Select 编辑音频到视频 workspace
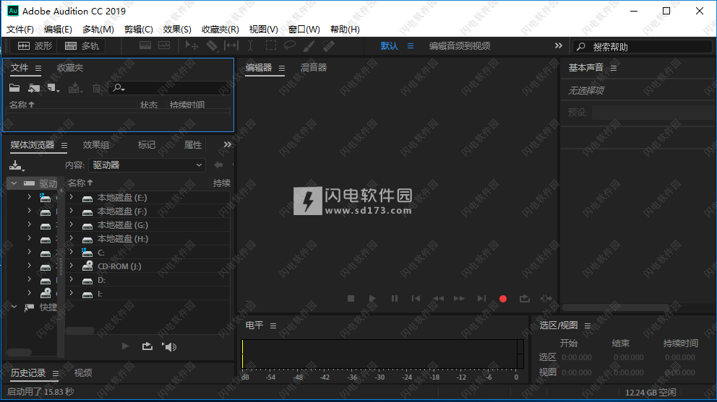This screenshot has width=717, height=402. (x=460, y=46)
